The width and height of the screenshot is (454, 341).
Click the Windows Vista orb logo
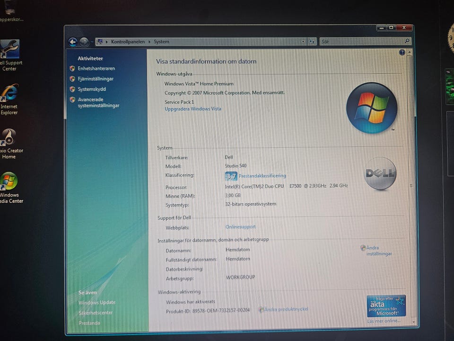pyautogui.click(x=372, y=108)
